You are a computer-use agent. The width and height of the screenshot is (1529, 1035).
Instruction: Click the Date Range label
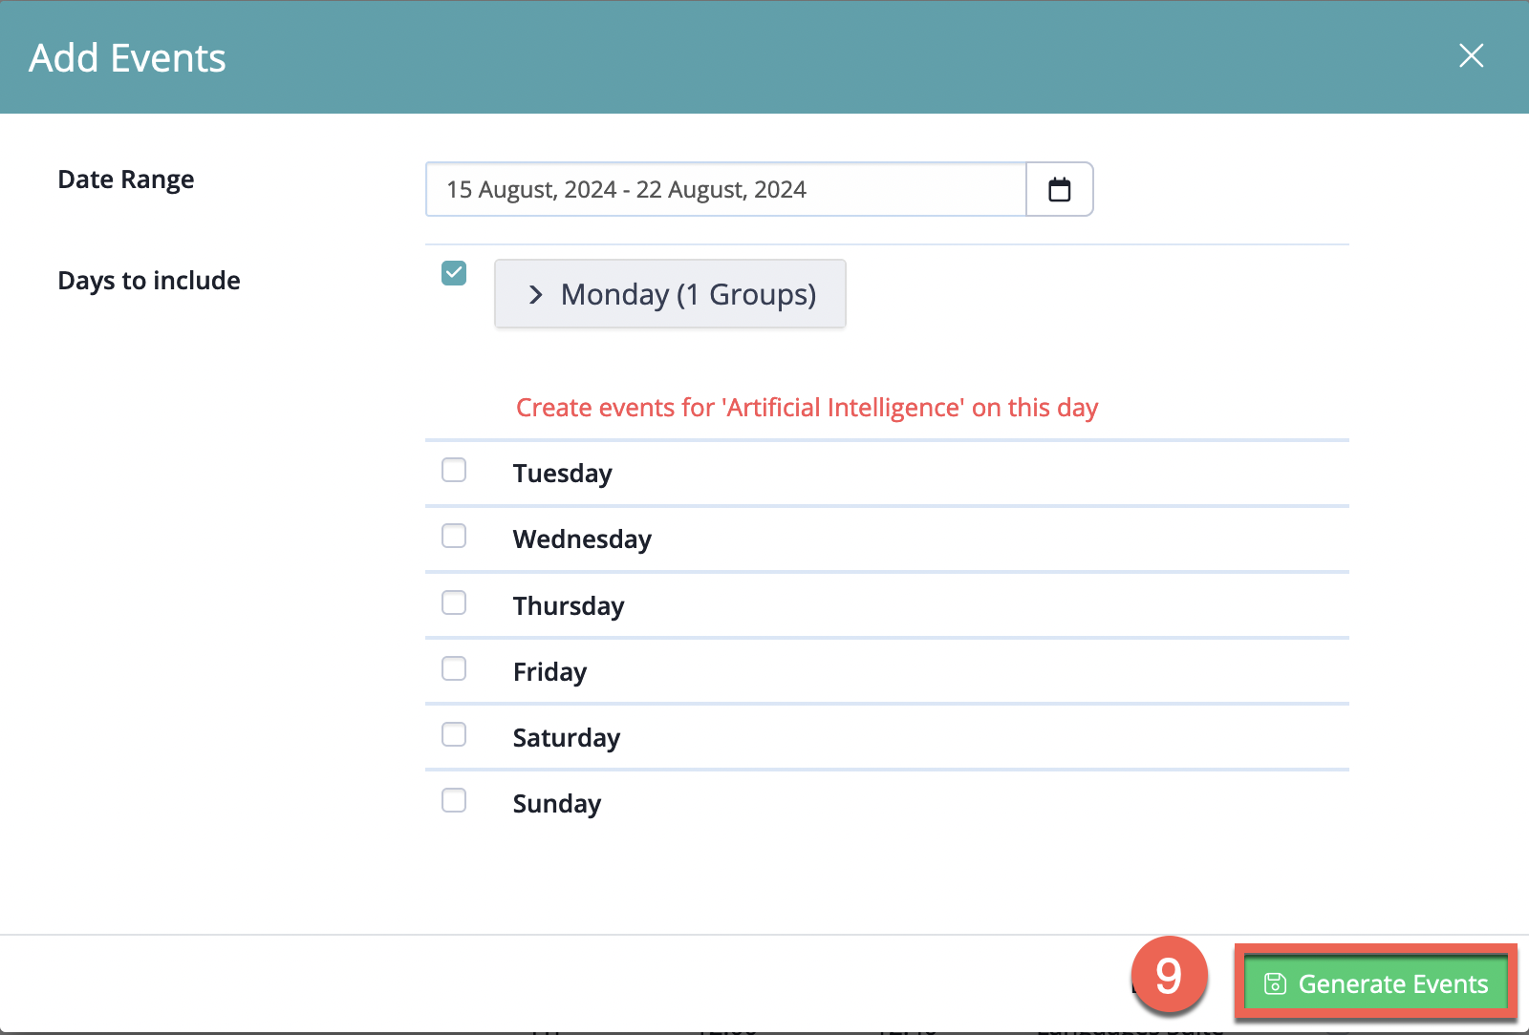[x=126, y=180]
